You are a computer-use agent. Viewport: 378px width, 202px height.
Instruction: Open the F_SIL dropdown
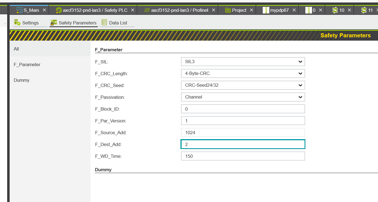(x=243, y=61)
